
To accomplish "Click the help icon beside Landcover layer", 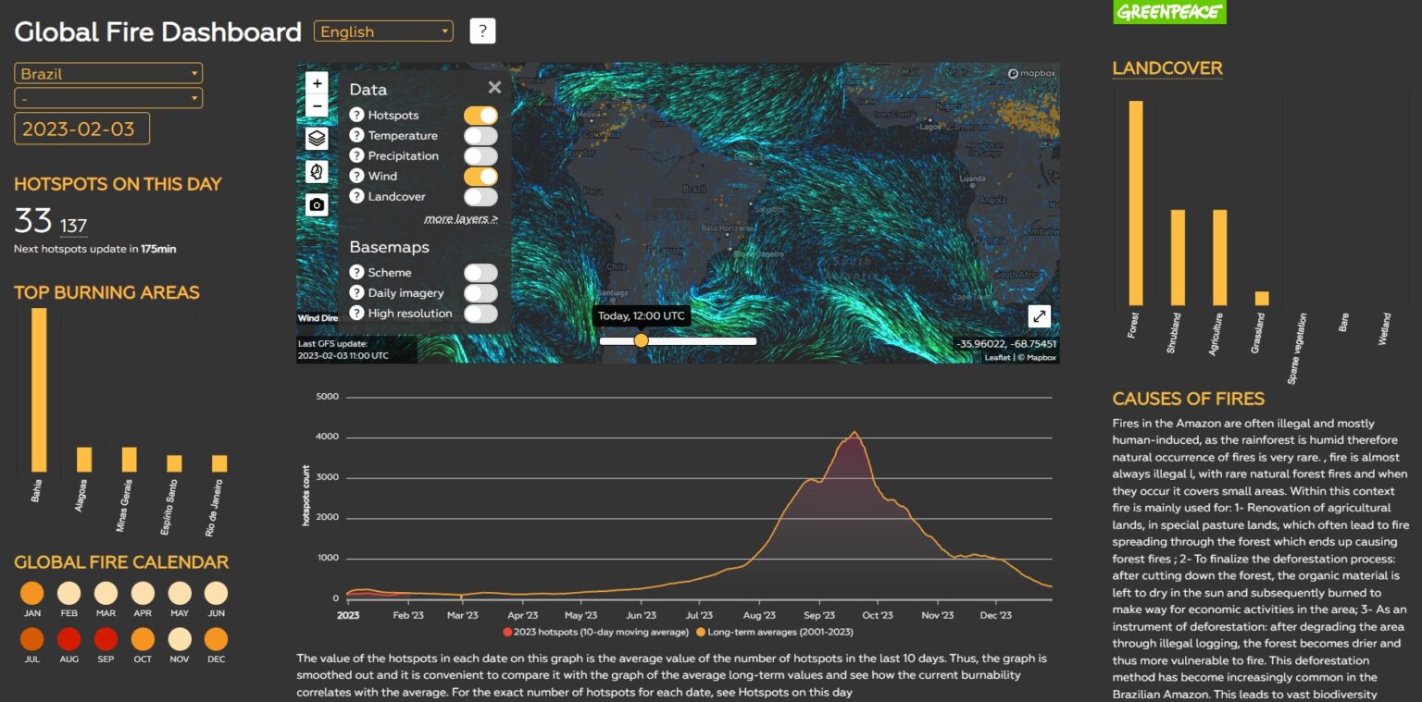I will pos(356,196).
